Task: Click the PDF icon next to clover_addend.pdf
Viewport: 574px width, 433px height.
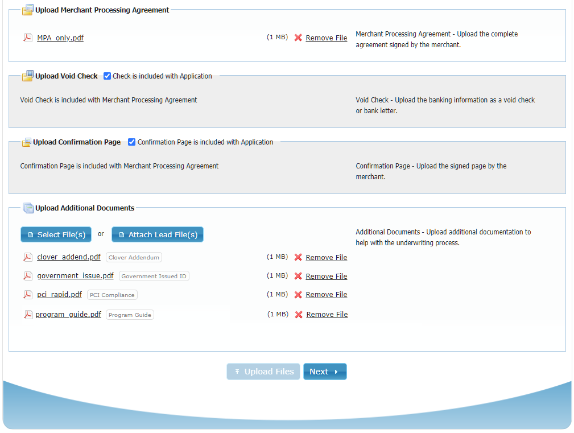Action: pos(27,257)
